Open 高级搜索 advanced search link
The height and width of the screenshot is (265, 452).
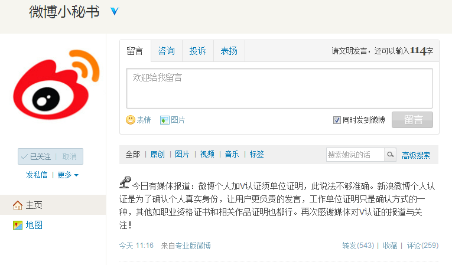point(416,155)
